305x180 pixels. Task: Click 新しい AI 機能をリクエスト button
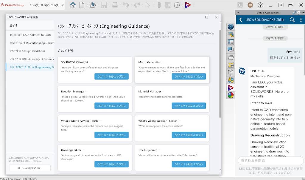[x=30, y=168]
